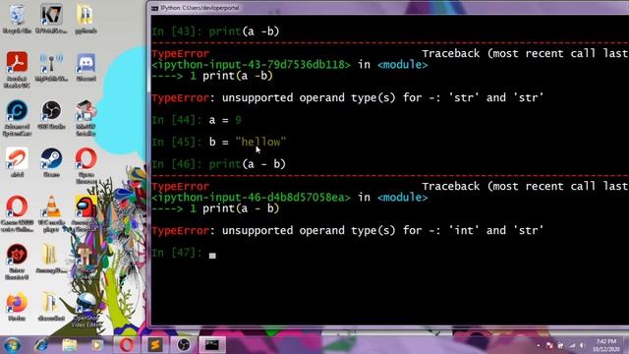Click 'ipython-input-43-79d7536db118' traceback text
This screenshot has height=354, width=629.
(x=252, y=65)
